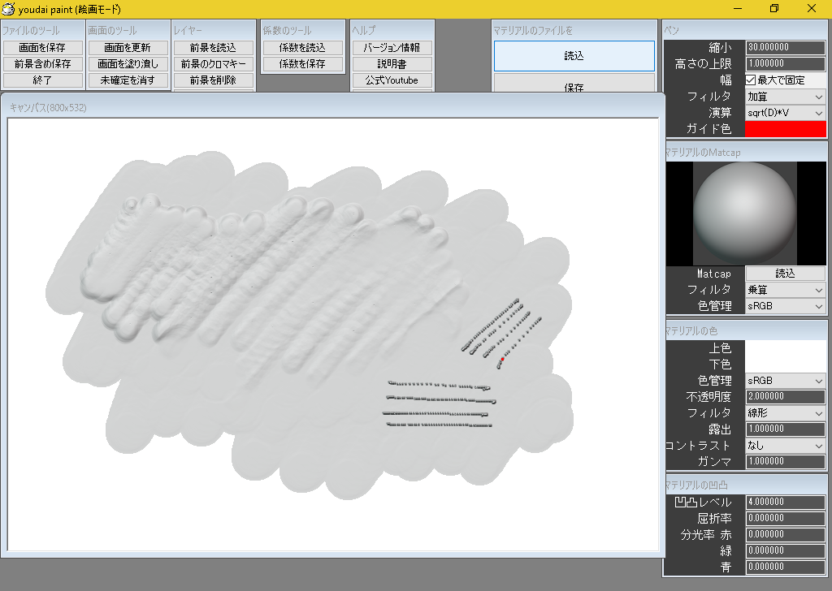
Task: Open the コントラスト dropdown showing なし
Action: coord(785,445)
